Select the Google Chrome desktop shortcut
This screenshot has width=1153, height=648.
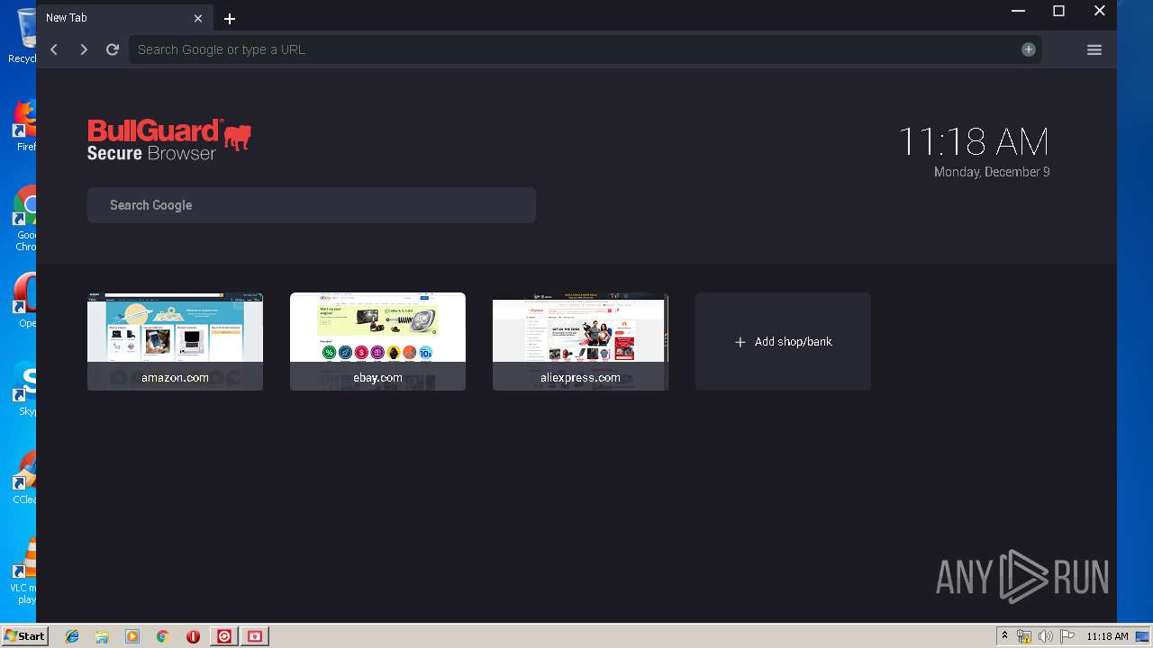(x=24, y=219)
